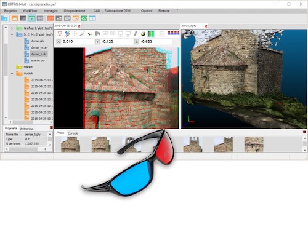The width and height of the screenshot is (308, 230).
Task: Click the gray histogram chart toolbar icon
Action: tap(59, 18)
